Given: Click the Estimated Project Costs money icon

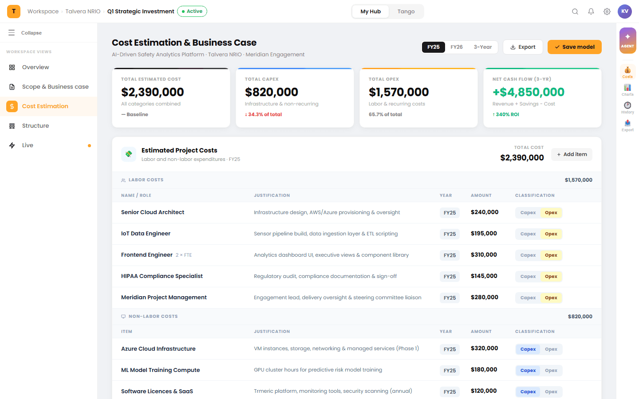Looking at the screenshot, I should pos(129,154).
